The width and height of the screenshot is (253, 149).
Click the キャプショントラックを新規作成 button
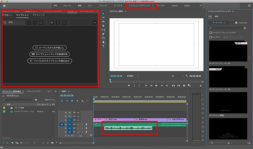(x=50, y=54)
